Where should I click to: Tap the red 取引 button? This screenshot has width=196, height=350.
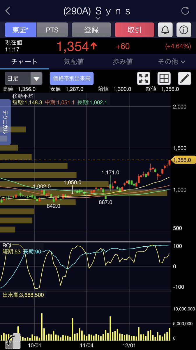pyautogui.click(x=134, y=30)
